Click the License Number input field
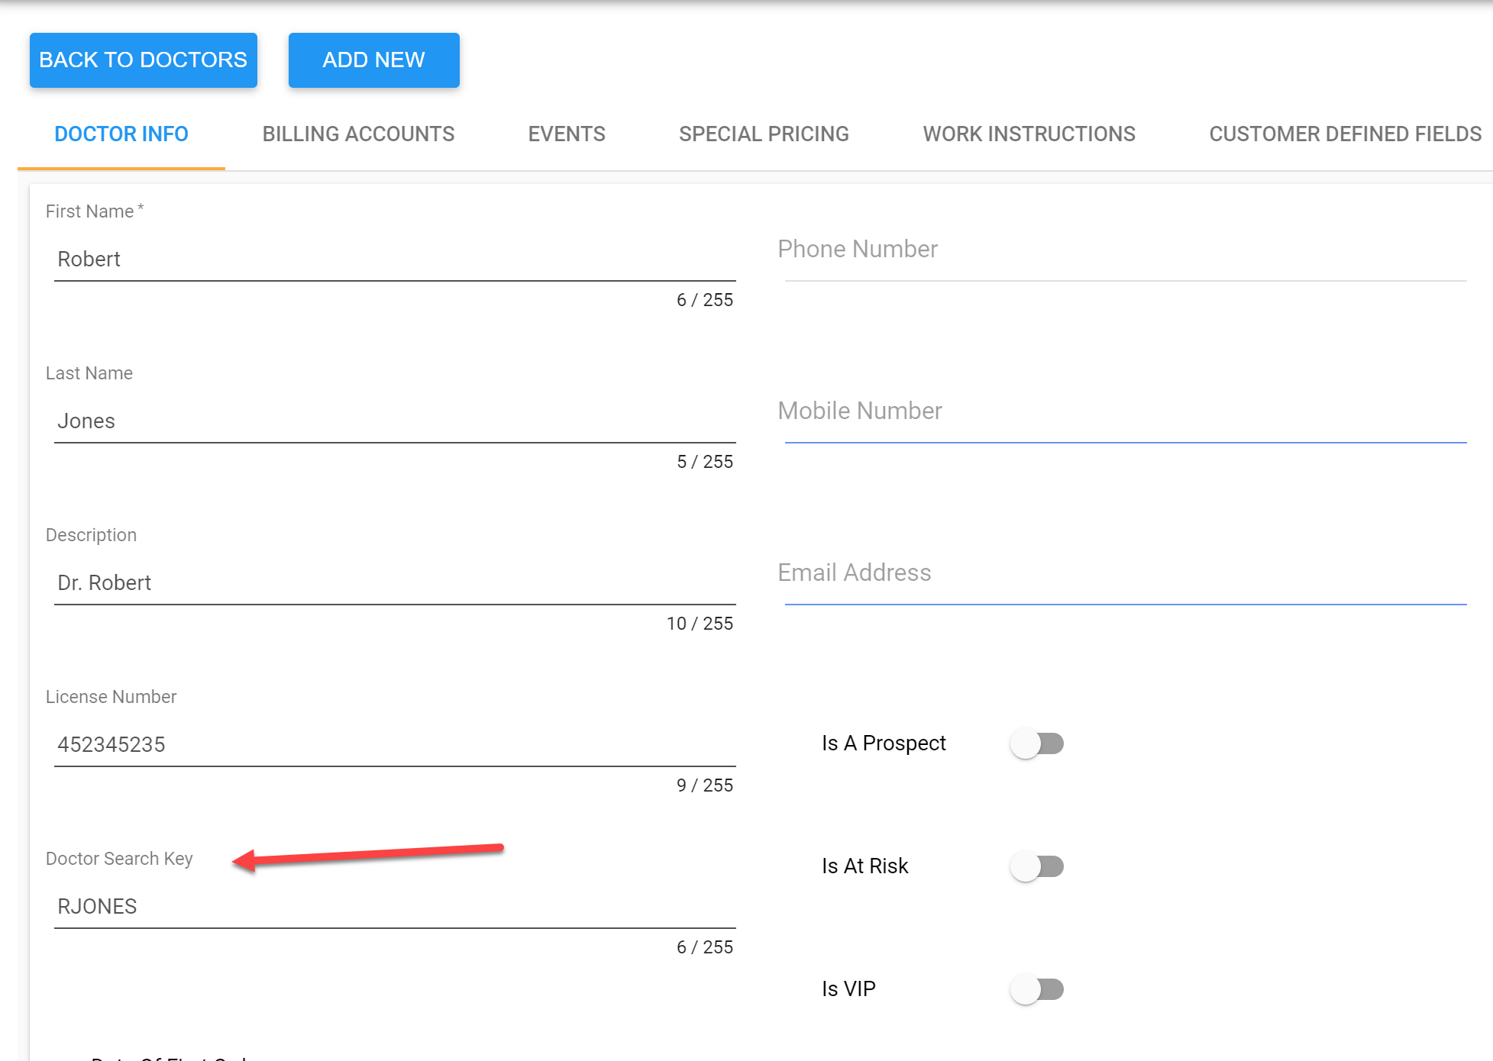 point(394,745)
